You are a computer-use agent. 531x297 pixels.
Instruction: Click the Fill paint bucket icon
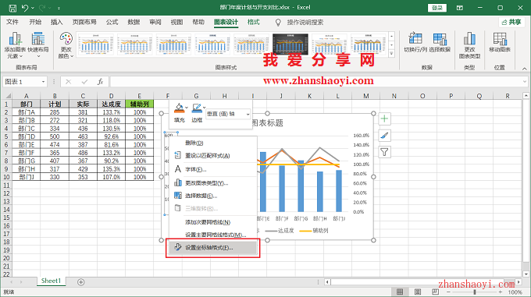[x=179, y=108]
